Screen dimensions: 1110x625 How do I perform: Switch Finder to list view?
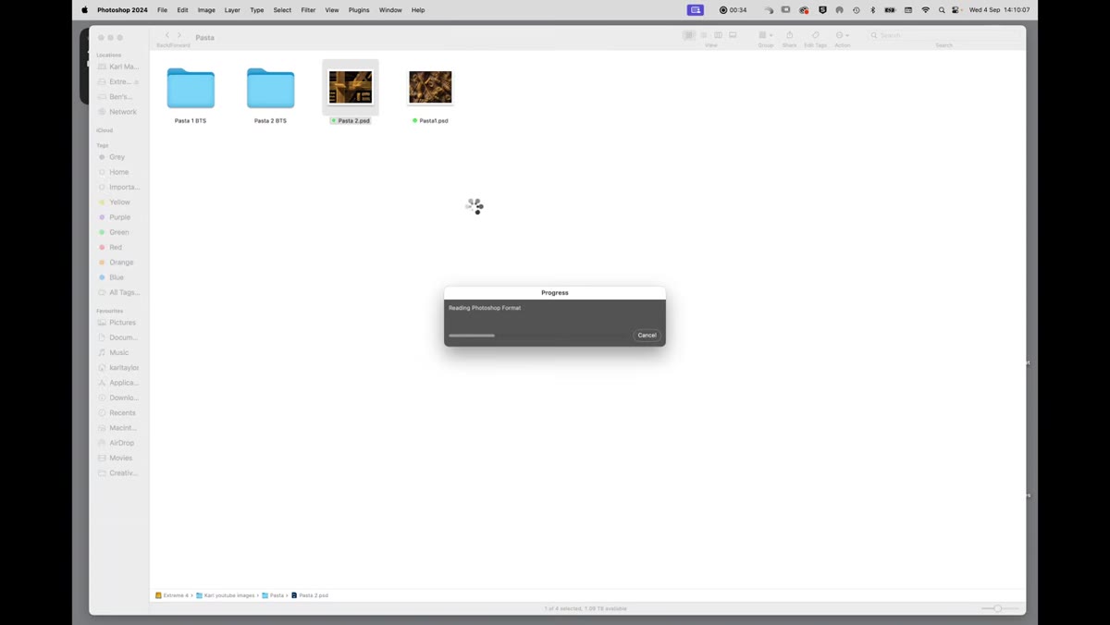click(703, 35)
